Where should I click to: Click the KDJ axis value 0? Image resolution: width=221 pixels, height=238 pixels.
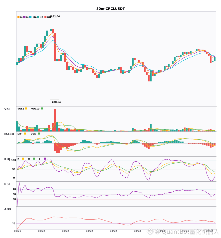[x=14, y=178]
